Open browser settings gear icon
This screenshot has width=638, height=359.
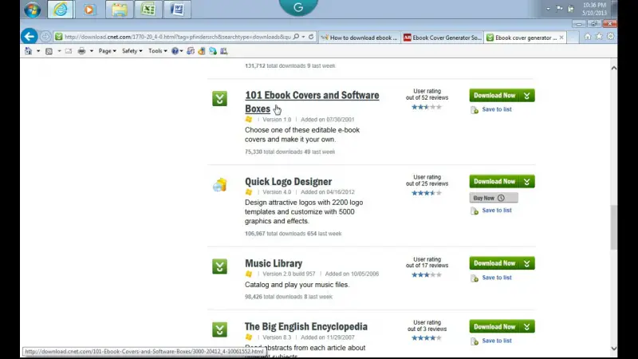coord(610,36)
